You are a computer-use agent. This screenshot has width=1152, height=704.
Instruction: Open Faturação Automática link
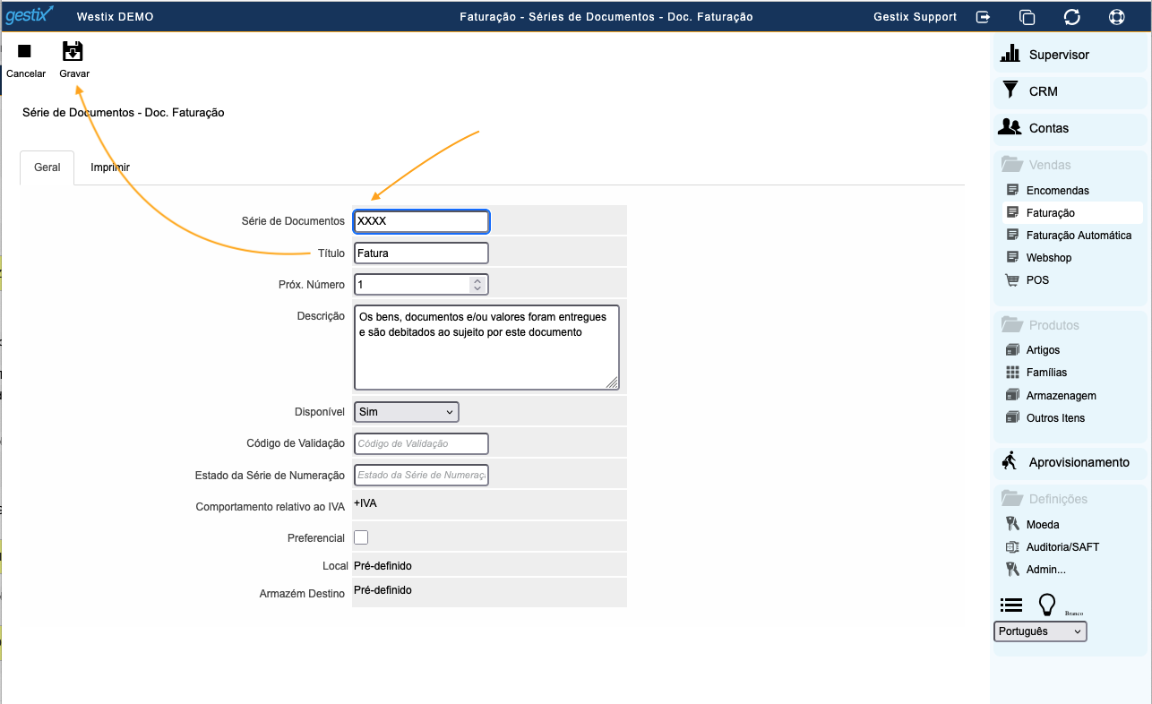[1079, 235]
